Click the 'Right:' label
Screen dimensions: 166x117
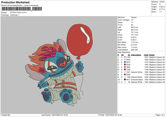click(x=120, y=30)
